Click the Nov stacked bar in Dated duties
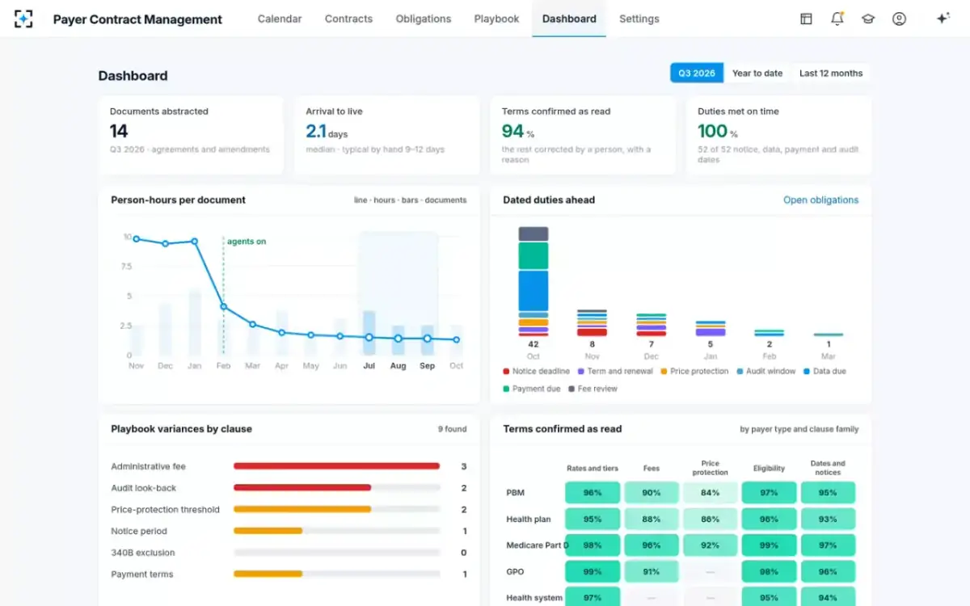The image size is (970, 606). point(592,322)
